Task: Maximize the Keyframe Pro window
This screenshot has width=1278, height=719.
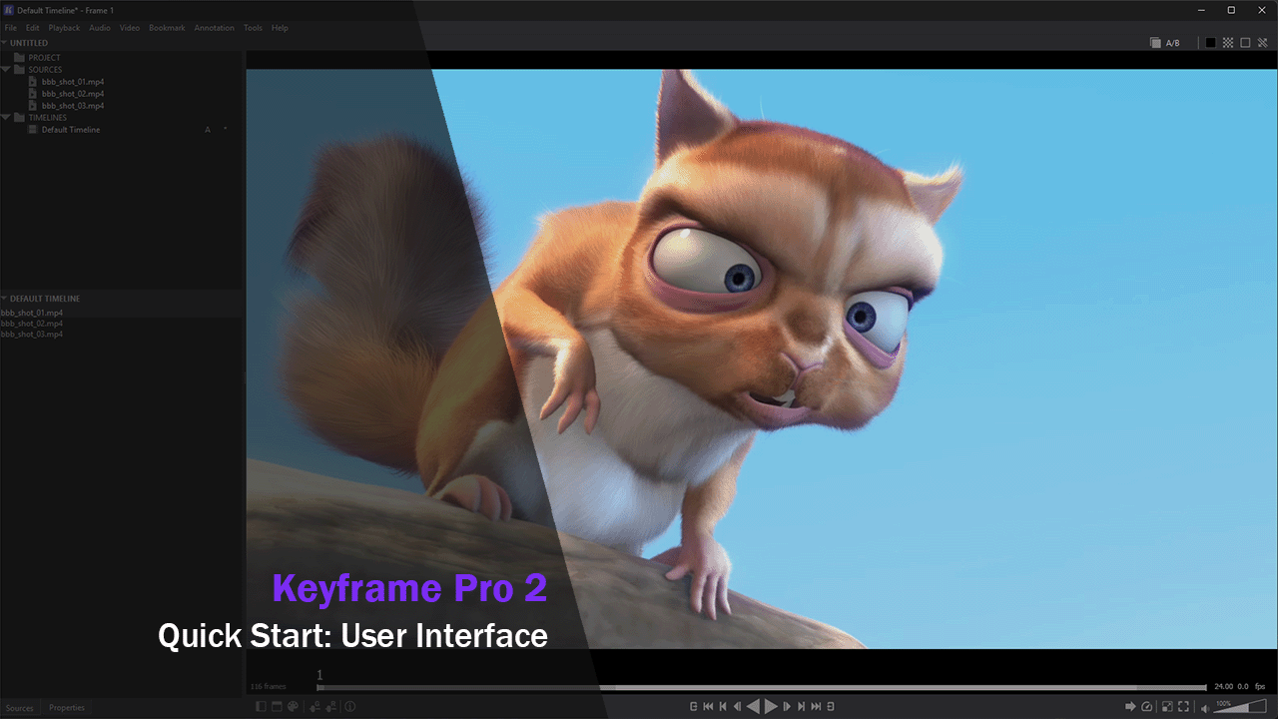Action: coord(1231,10)
